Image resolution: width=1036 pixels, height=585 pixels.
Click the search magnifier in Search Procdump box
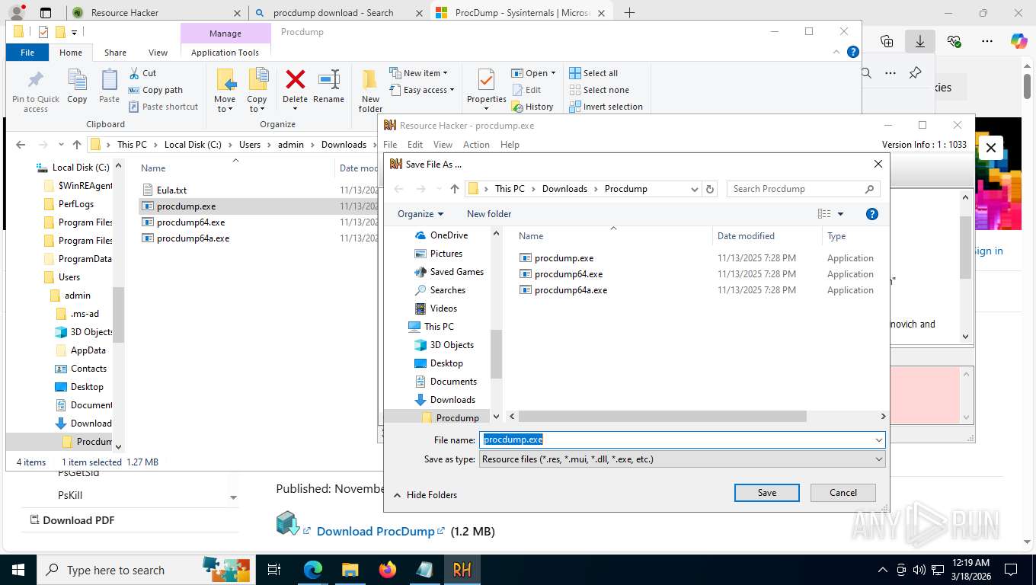869,189
